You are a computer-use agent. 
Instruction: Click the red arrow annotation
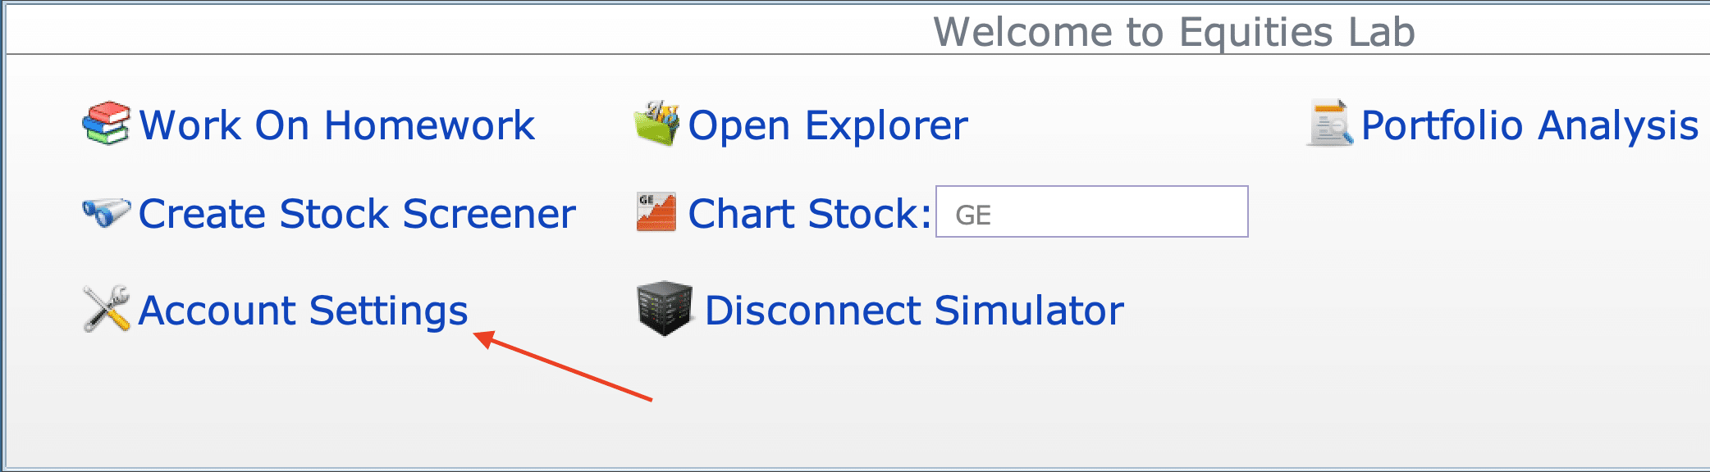563,365
